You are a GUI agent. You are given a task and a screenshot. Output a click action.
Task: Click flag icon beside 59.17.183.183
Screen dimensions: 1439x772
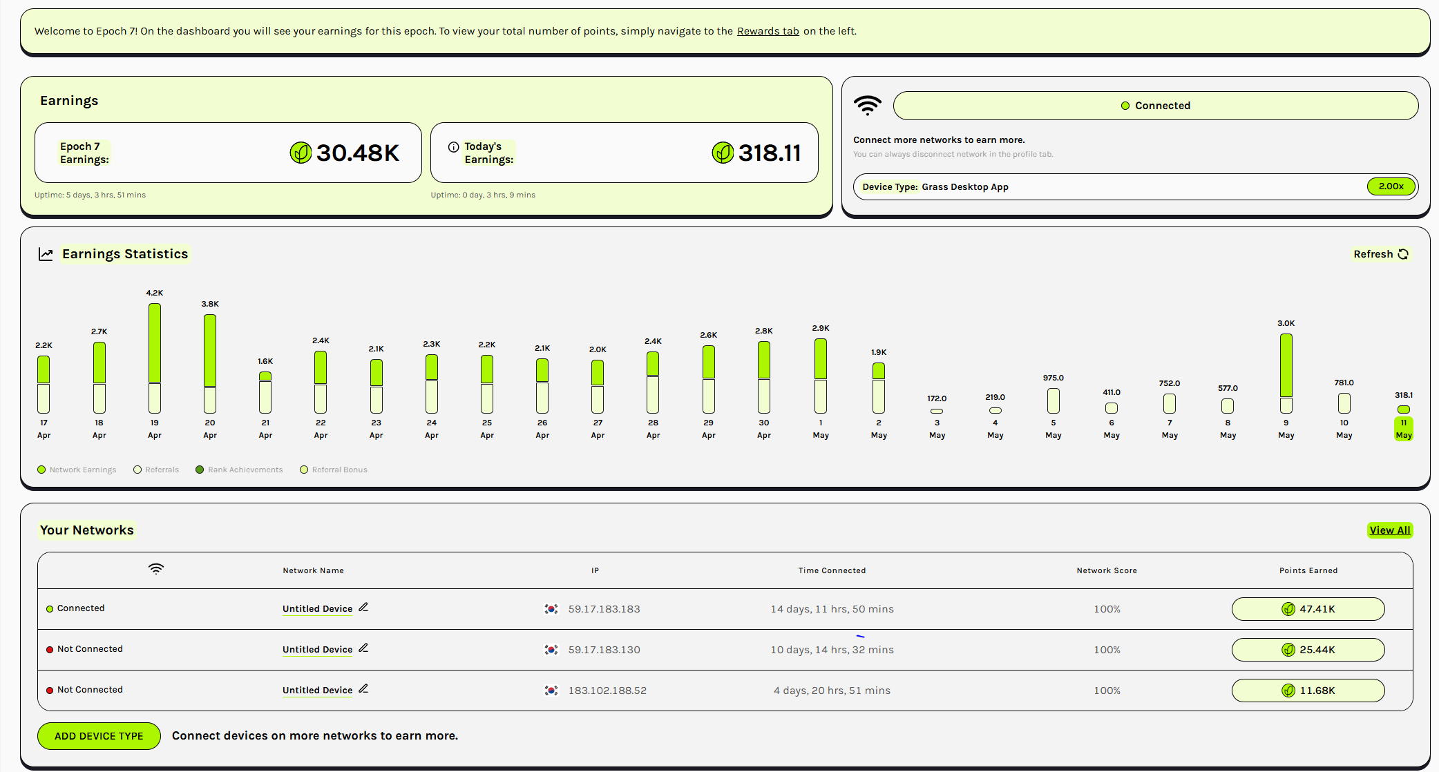551,609
